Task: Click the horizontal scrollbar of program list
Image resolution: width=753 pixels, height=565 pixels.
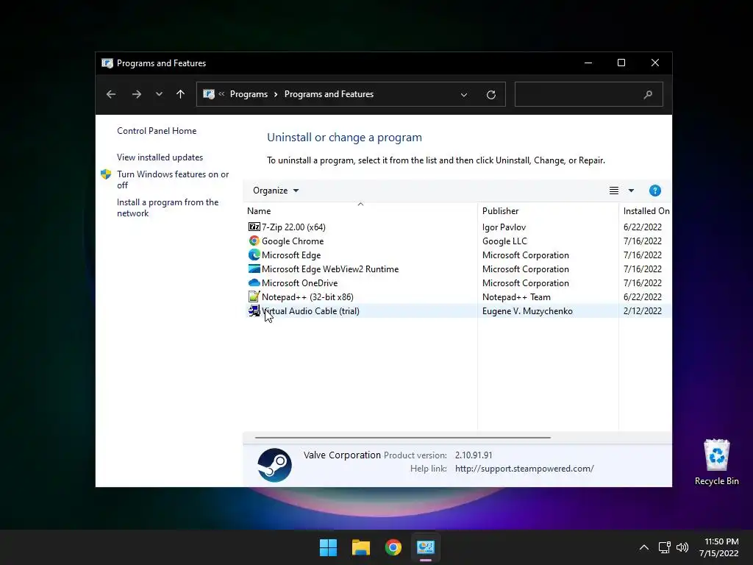Action: (402, 438)
